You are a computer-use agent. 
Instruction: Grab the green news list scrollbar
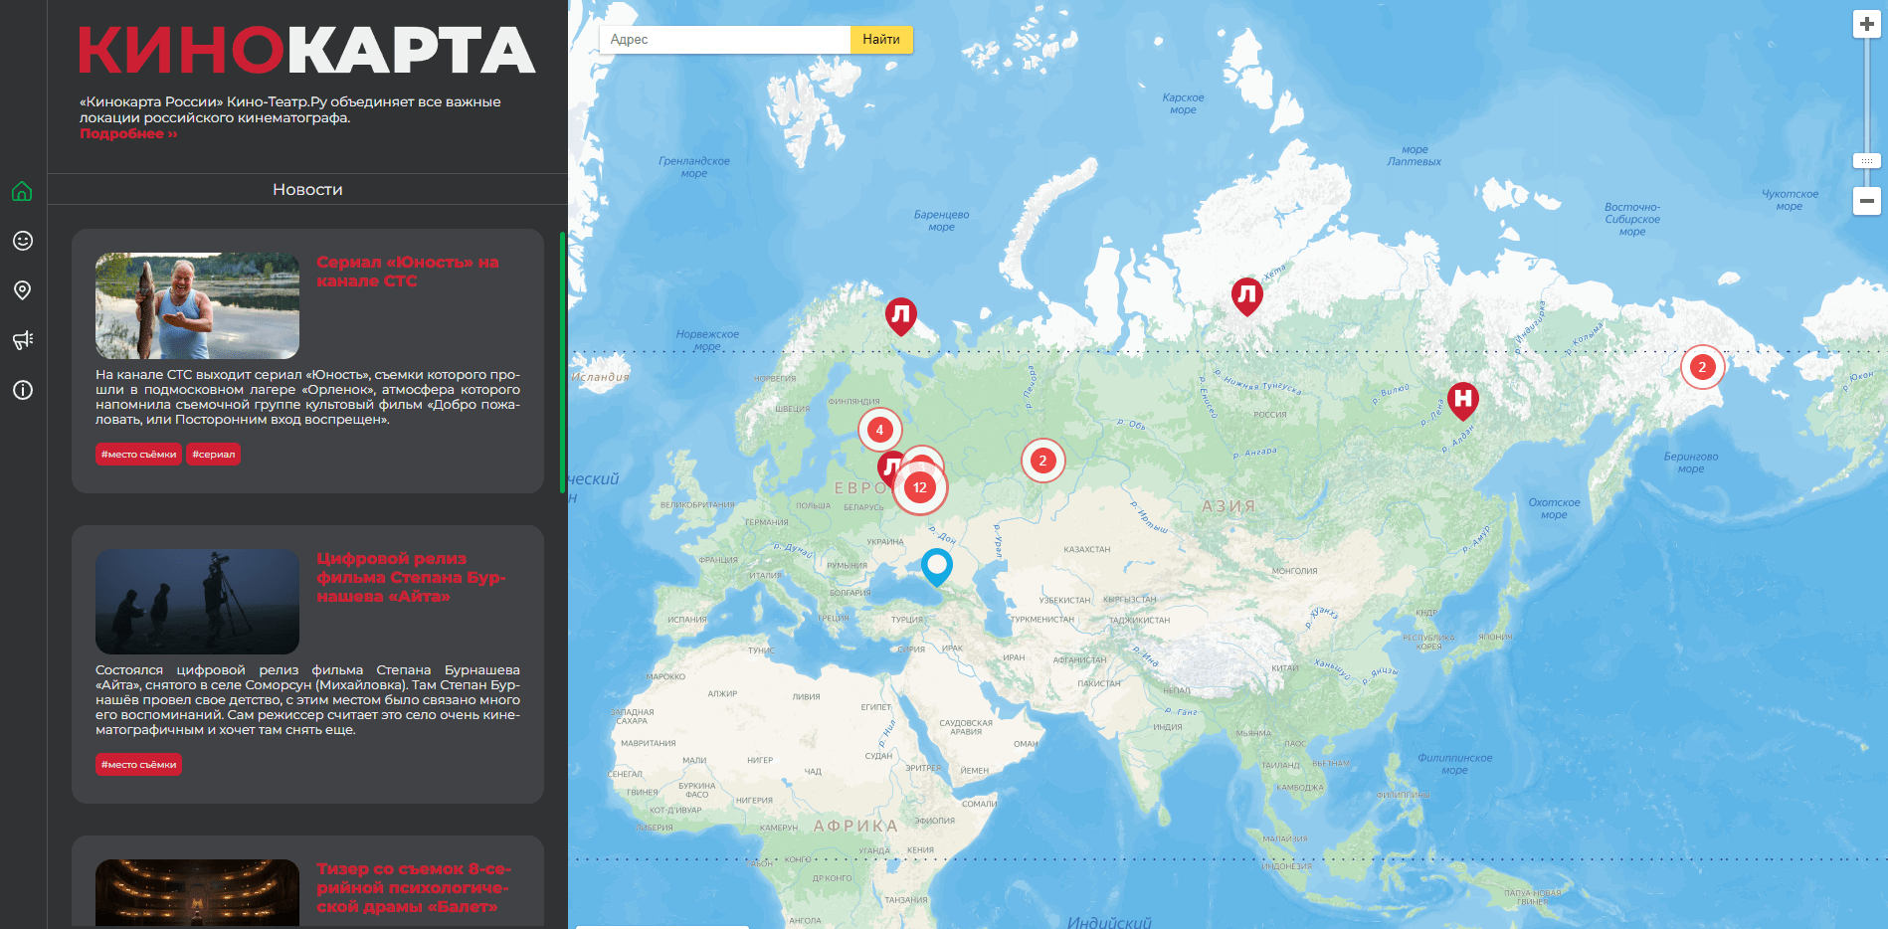click(562, 363)
